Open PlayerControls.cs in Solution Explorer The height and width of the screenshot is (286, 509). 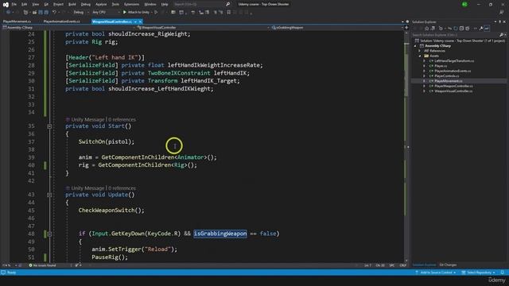[446, 76]
